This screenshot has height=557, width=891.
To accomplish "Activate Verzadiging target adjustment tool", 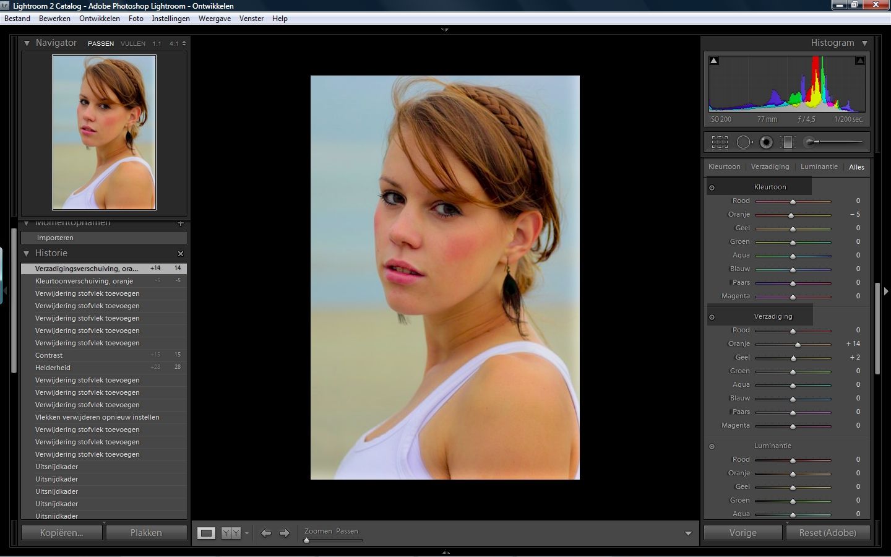I will click(x=712, y=317).
